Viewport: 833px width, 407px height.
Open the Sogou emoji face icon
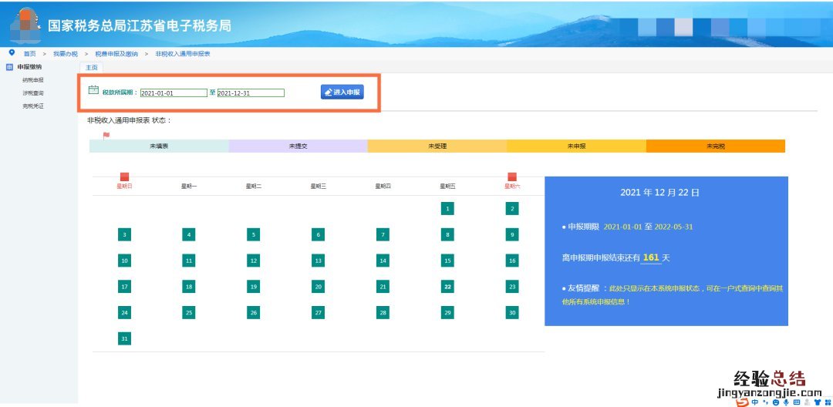pos(775,402)
